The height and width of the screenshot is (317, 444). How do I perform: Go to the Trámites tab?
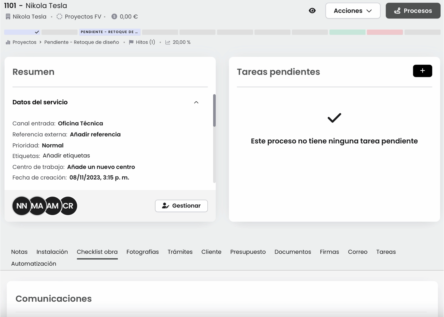click(180, 252)
